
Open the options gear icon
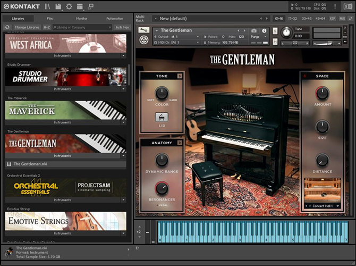coord(69,7)
